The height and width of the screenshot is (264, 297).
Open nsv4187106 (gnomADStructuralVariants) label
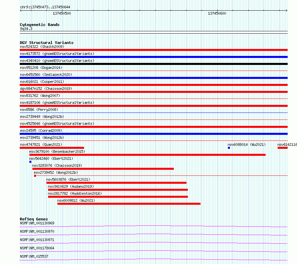(x=57, y=103)
